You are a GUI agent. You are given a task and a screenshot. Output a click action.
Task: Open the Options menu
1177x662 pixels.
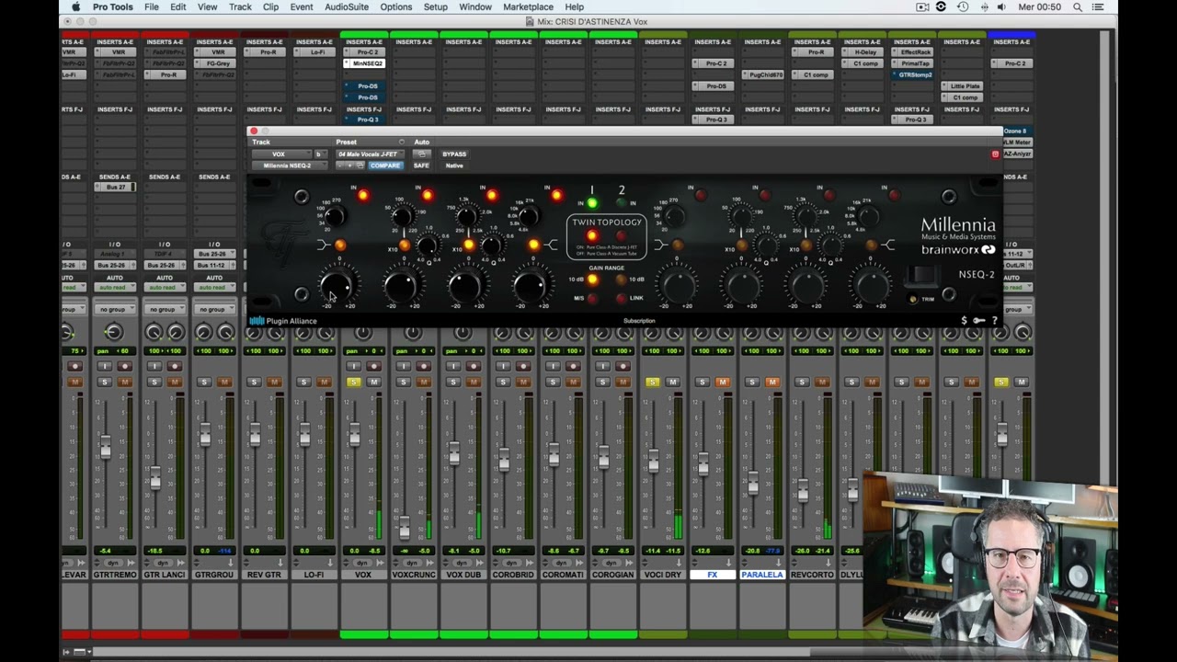click(x=396, y=7)
